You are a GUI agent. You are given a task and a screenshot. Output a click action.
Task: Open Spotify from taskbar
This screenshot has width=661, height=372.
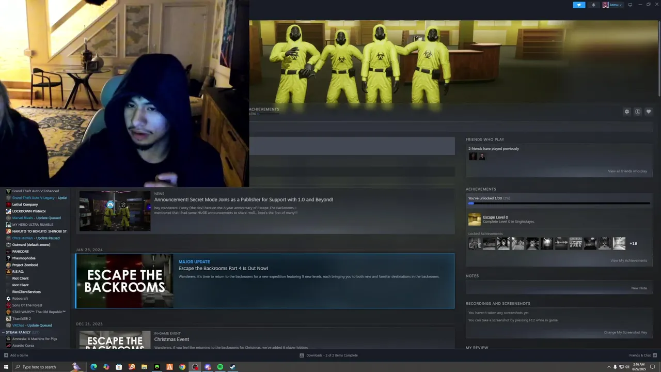(x=220, y=367)
